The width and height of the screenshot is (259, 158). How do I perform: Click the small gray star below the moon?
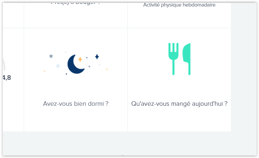click(x=89, y=66)
